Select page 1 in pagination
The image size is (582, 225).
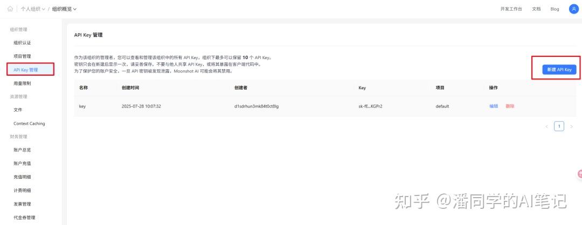(x=559, y=126)
